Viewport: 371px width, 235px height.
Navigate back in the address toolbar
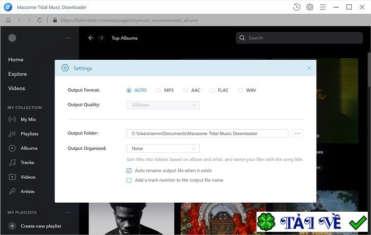[20, 20]
